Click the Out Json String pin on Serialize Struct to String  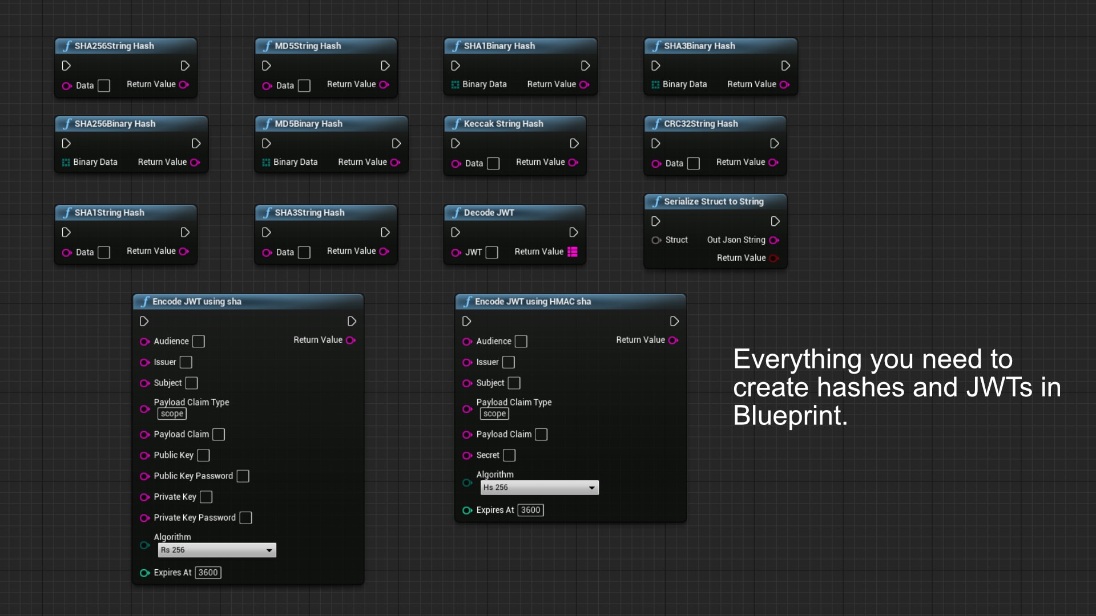coord(775,240)
